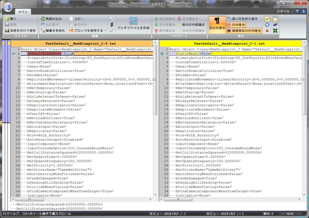The image size is (309, 218).
Task: Click the blue info icon at top right
Action: tap(304, 11)
